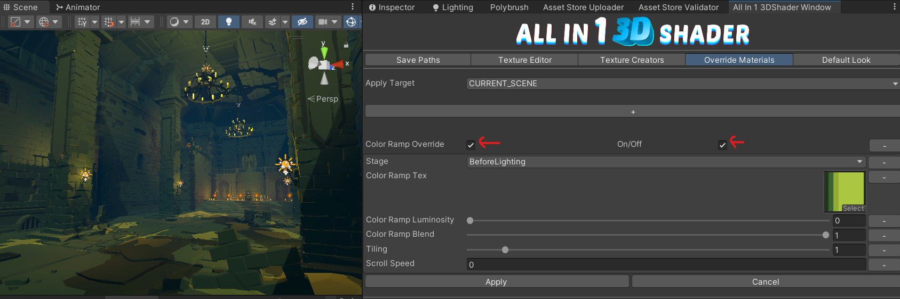Click the scene overlay drag handle lines
Screen dimensions: 900x299
(x=298, y=38)
